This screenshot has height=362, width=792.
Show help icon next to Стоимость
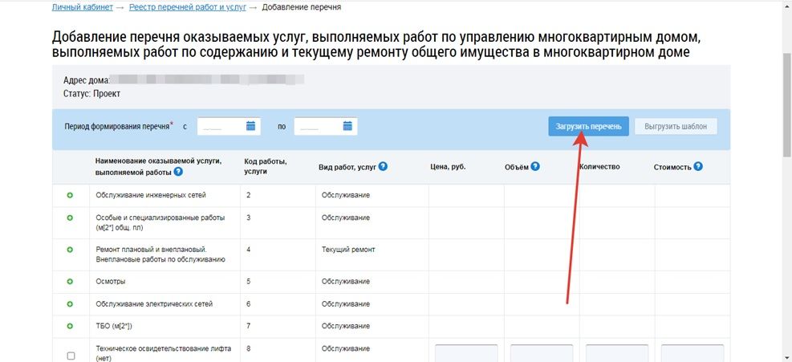(x=698, y=166)
